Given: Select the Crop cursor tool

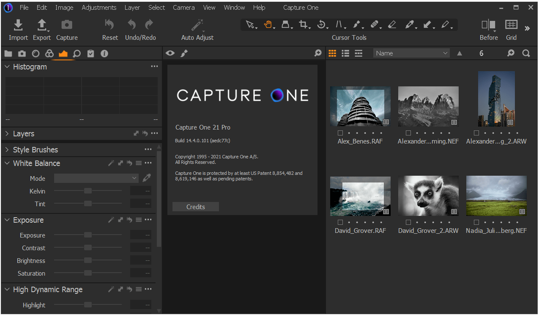Looking at the screenshot, I should 303,25.
